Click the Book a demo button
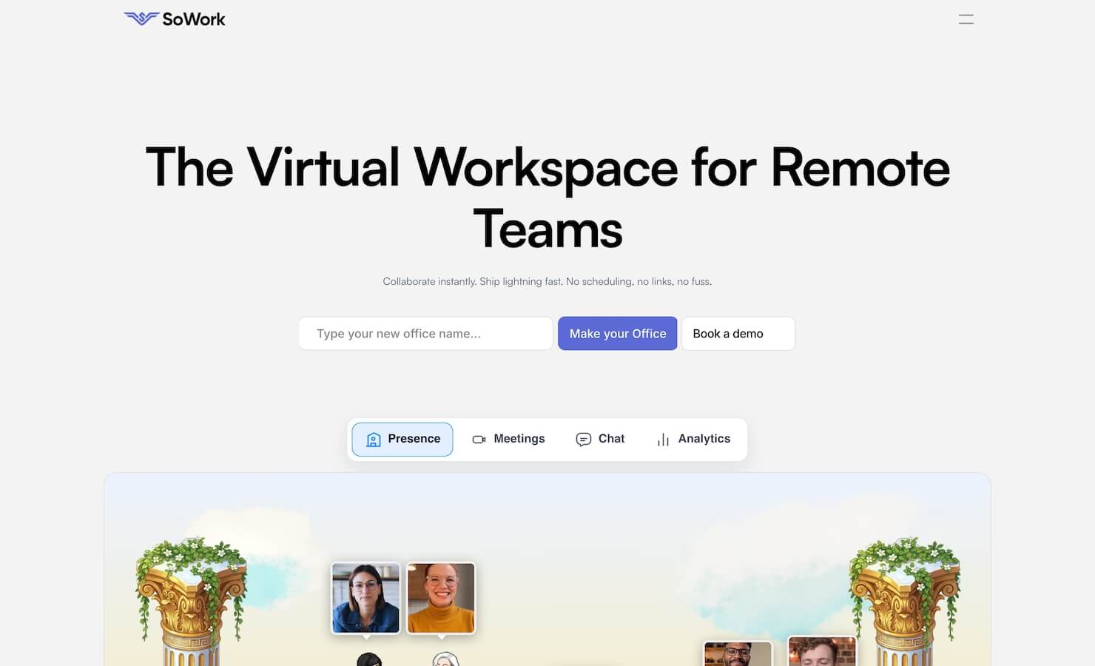 (x=738, y=334)
